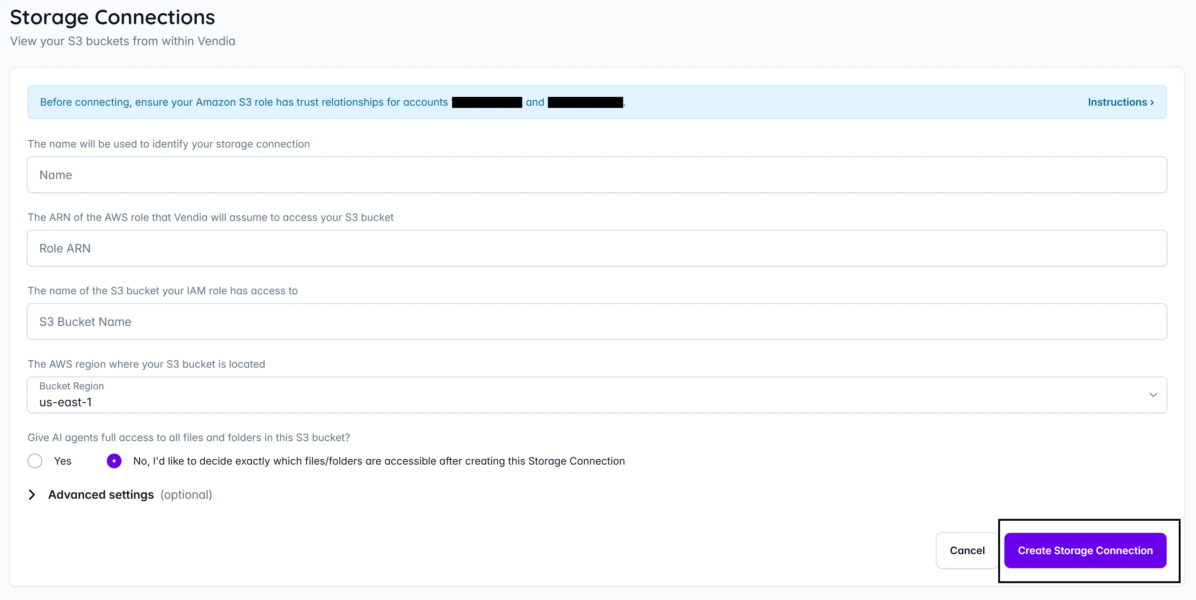Click the us-east-1 region value
The image size is (1196, 600).
65,403
